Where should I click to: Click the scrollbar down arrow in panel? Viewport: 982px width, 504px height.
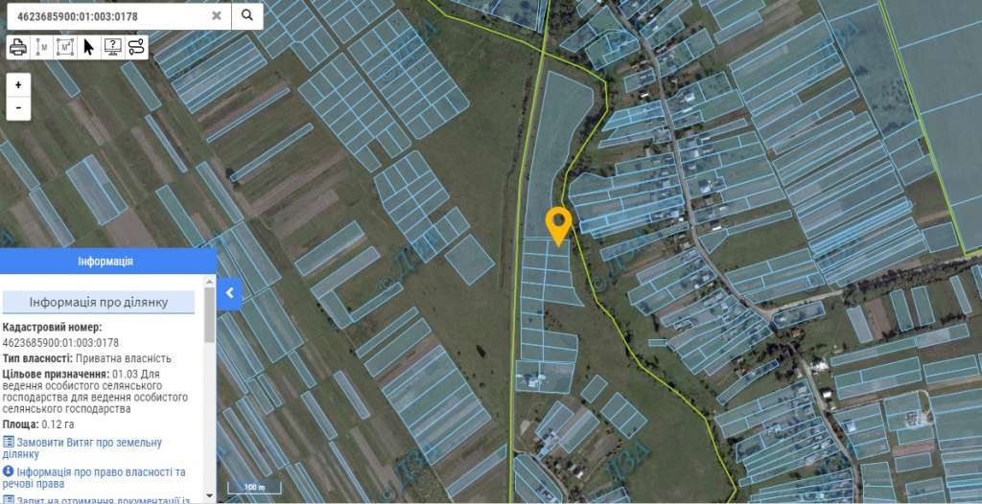point(209,496)
